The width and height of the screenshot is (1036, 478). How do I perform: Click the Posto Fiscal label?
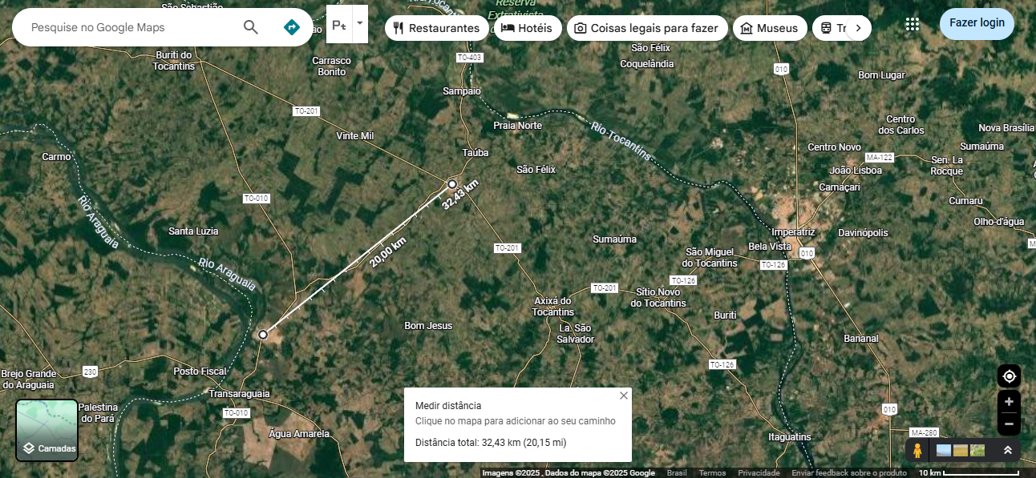coord(200,372)
